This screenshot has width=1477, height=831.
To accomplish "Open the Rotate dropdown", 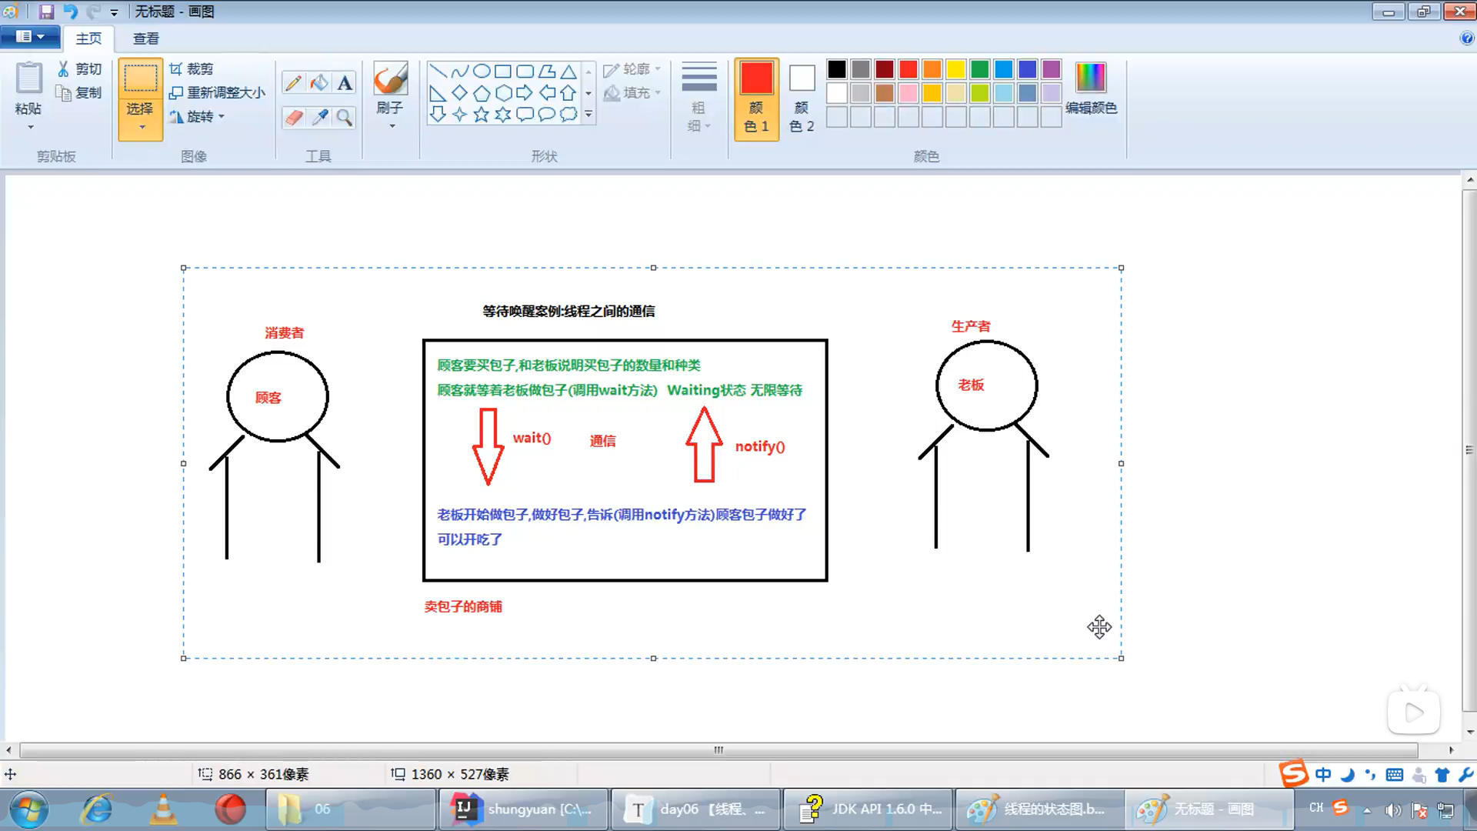I will click(197, 117).
